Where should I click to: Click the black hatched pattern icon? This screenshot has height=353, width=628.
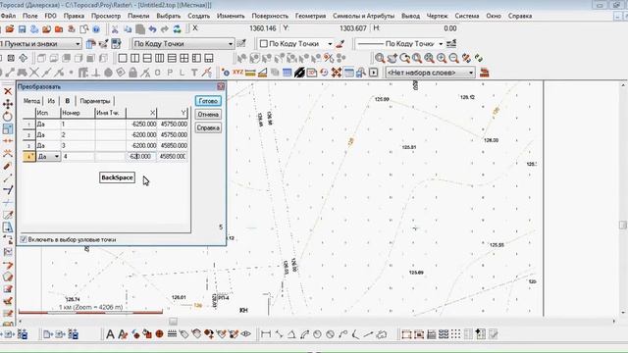(x=299, y=73)
